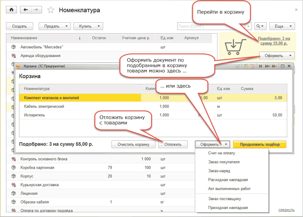The height and width of the screenshot is (217, 303).
Task: Open the calculator icon in the Корзина title bar
Action: click(245, 66)
